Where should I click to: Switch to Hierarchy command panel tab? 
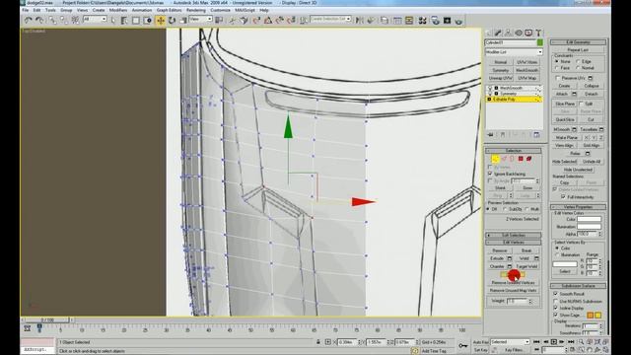point(508,33)
